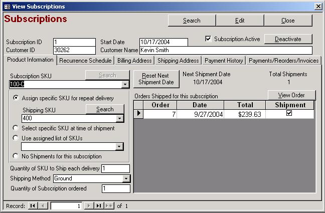Select 'No Shipments for this subscription' option
Viewport: 325px width, 213px height.
pos(17,156)
